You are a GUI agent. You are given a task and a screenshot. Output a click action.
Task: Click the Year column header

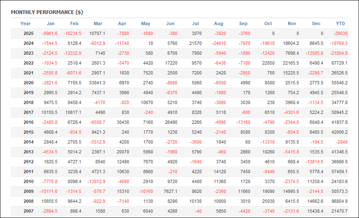pyautogui.click(x=26, y=24)
